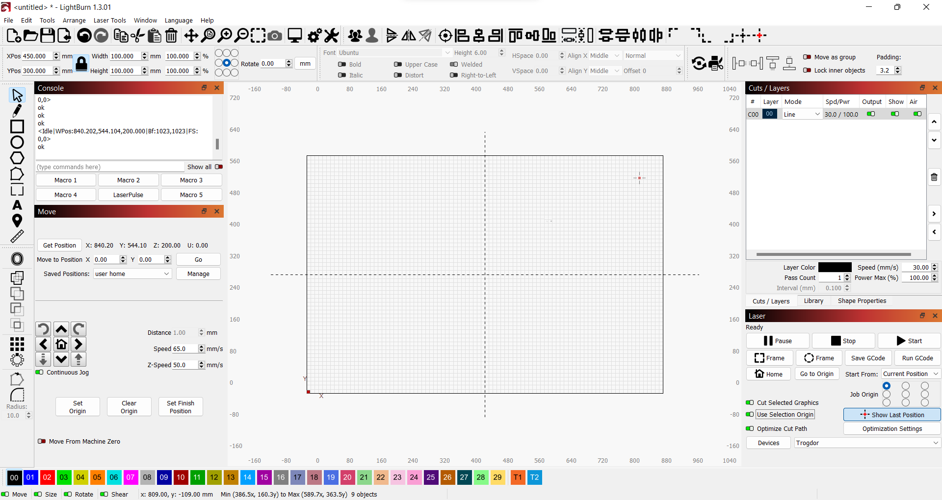Select the Draw Ellipse tool

[x=17, y=142]
